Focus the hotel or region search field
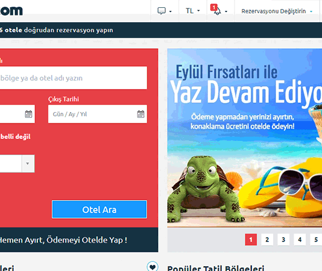The width and height of the screenshot is (322, 271). click(x=74, y=78)
